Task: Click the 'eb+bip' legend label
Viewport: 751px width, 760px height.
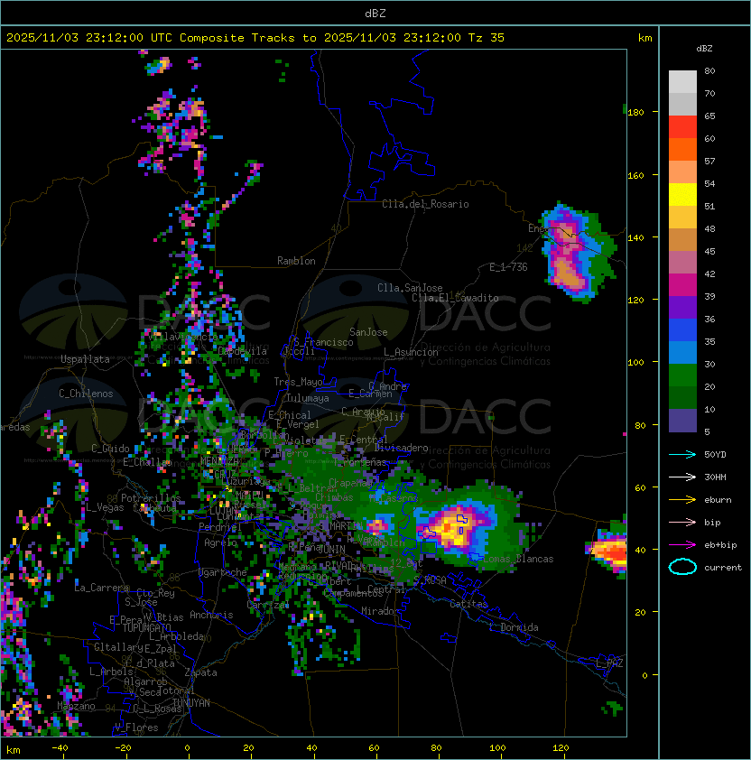Action: point(720,545)
